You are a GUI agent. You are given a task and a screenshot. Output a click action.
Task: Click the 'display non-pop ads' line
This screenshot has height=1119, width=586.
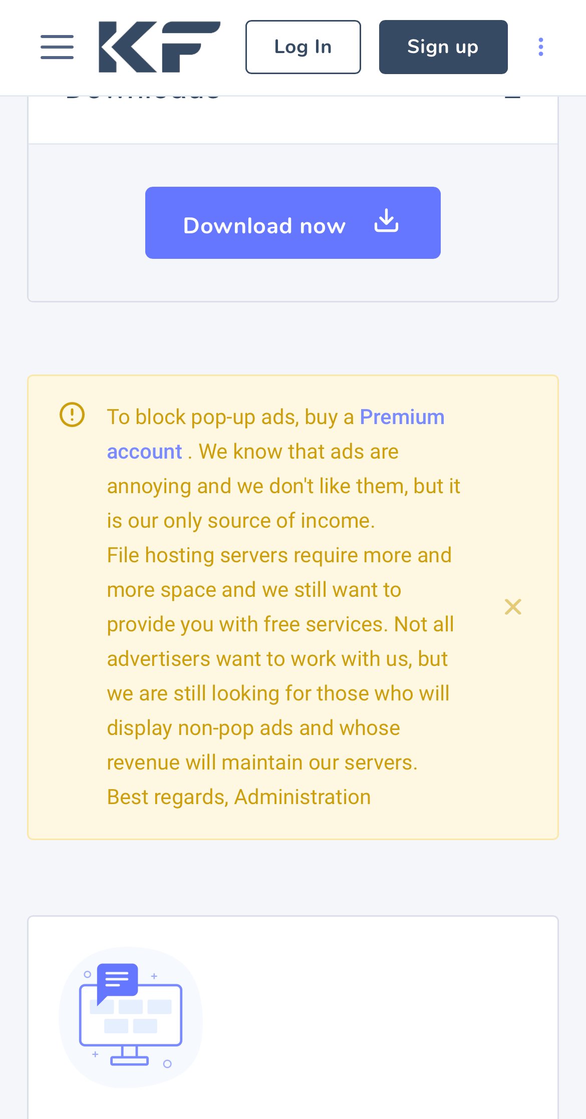click(253, 728)
